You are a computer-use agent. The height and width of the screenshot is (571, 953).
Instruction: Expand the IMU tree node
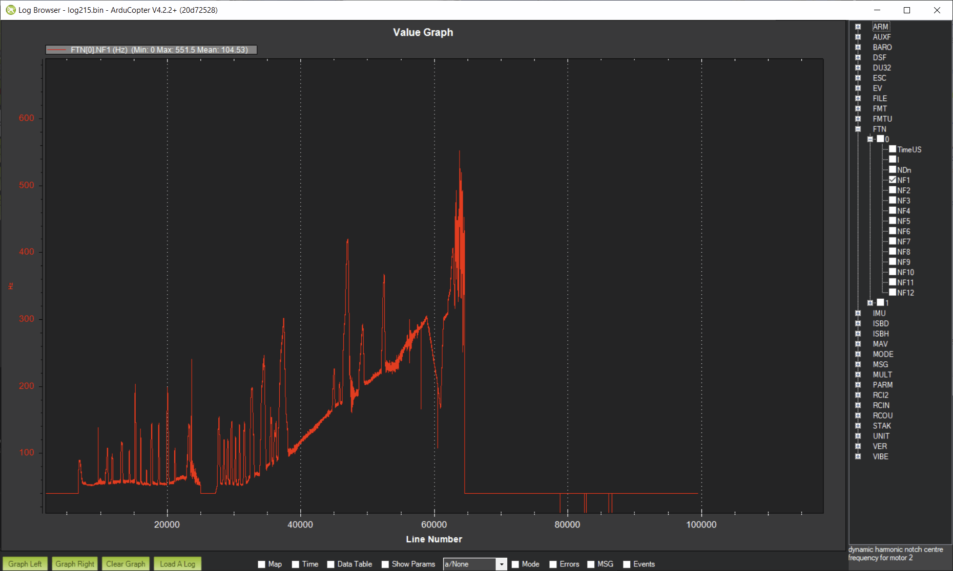tap(859, 313)
